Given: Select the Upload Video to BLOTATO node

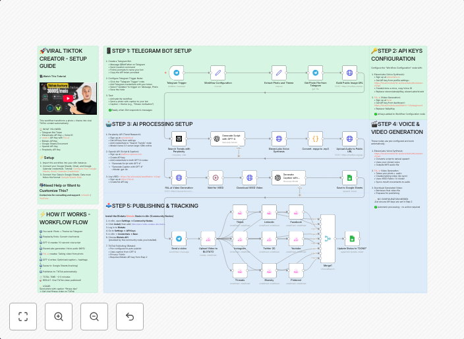Looking at the screenshot, I should 208,239.
